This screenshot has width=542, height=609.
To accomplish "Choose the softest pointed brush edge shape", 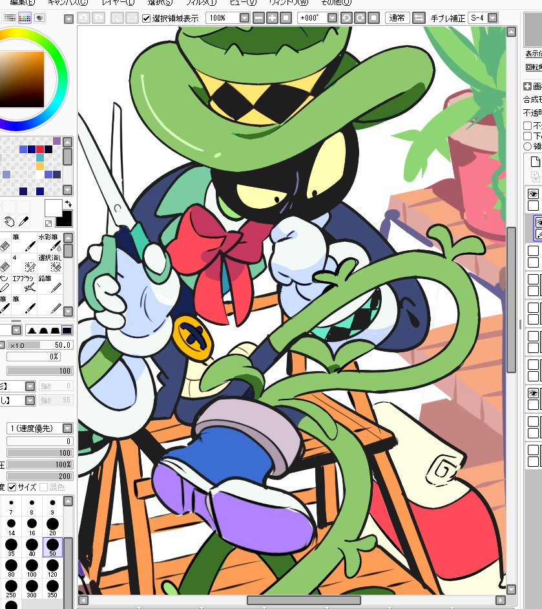I will coord(32,330).
